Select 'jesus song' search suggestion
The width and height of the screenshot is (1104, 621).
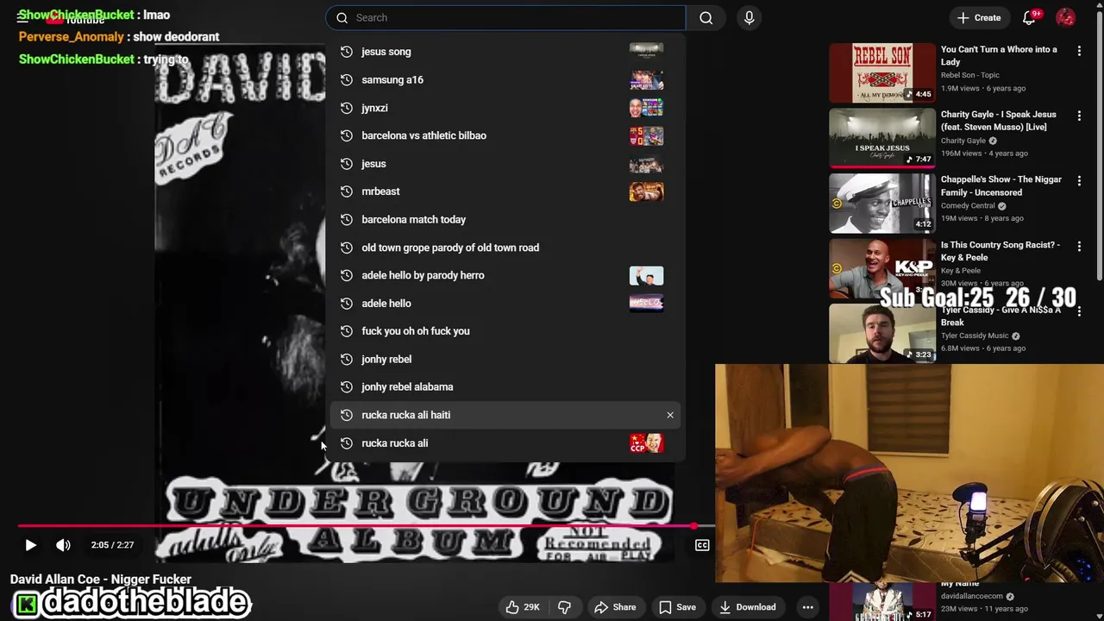pos(505,52)
